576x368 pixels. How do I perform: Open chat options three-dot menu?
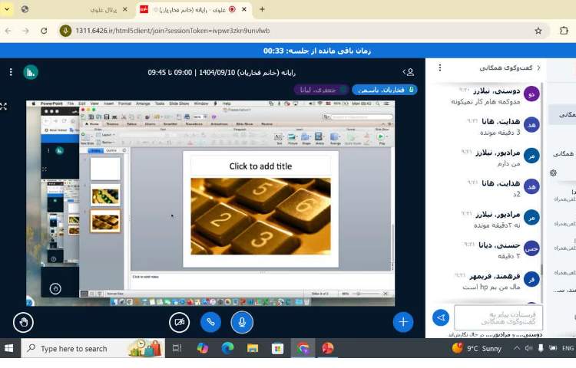[439, 68]
